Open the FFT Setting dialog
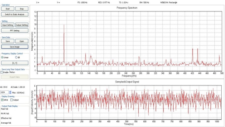Image resolution: width=225 pixels, height=127 pixels. tap(14, 31)
